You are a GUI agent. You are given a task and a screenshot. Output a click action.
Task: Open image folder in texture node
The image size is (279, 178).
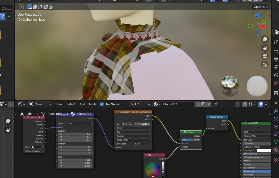(x=146, y=124)
